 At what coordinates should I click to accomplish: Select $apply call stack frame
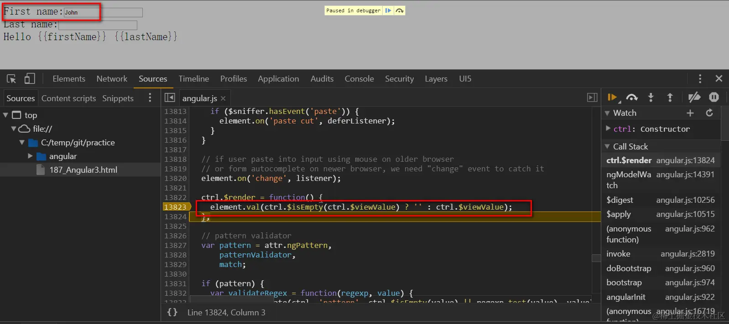(x=661, y=214)
